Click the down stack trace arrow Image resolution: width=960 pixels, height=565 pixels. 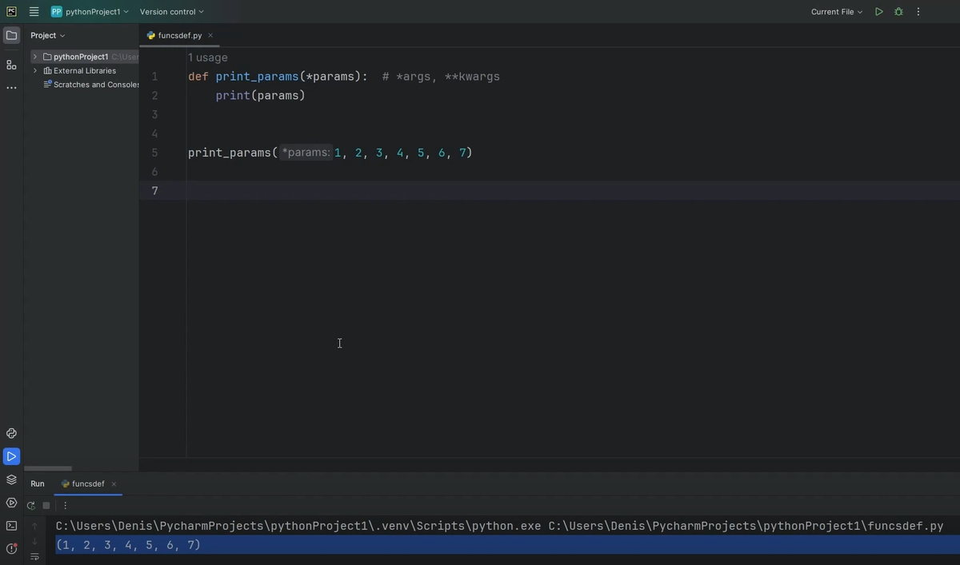click(x=34, y=541)
